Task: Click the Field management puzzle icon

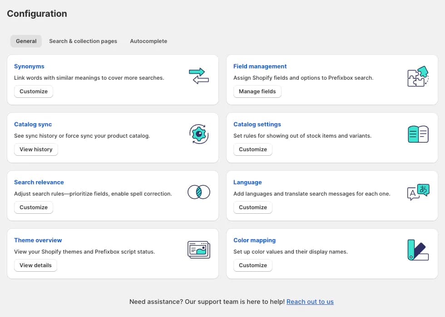Action: point(418,76)
